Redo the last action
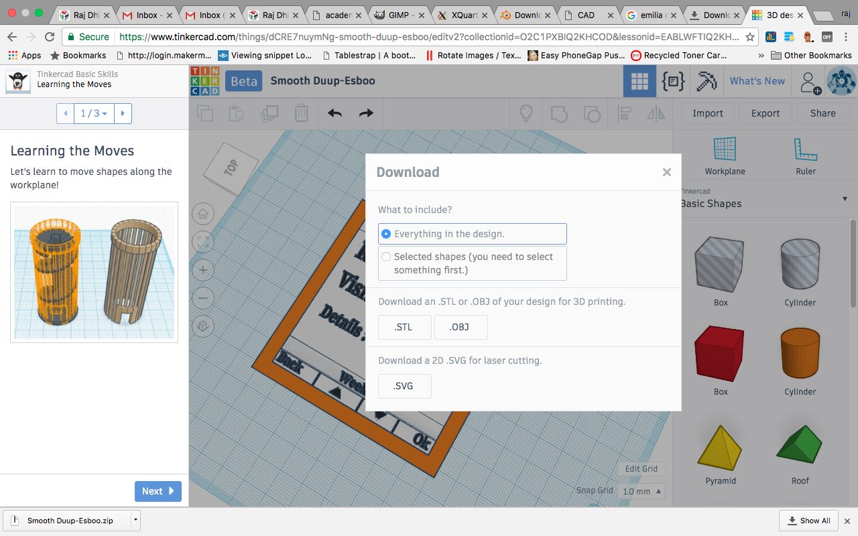 coord(366,113)
